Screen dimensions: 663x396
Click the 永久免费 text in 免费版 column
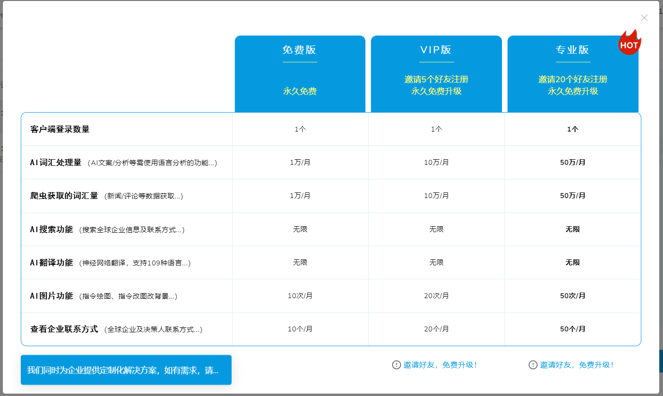pos(299,91)
